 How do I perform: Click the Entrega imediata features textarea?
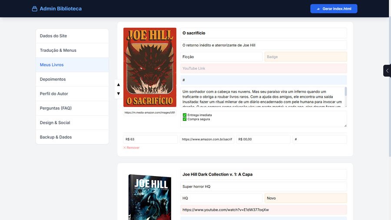tap(264, 119)
